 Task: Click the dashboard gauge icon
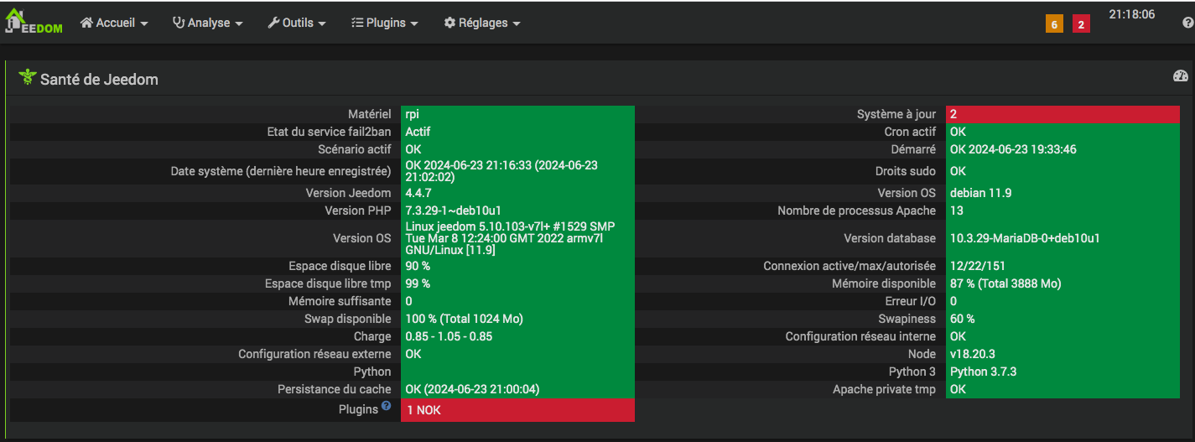pos(1181,76)
